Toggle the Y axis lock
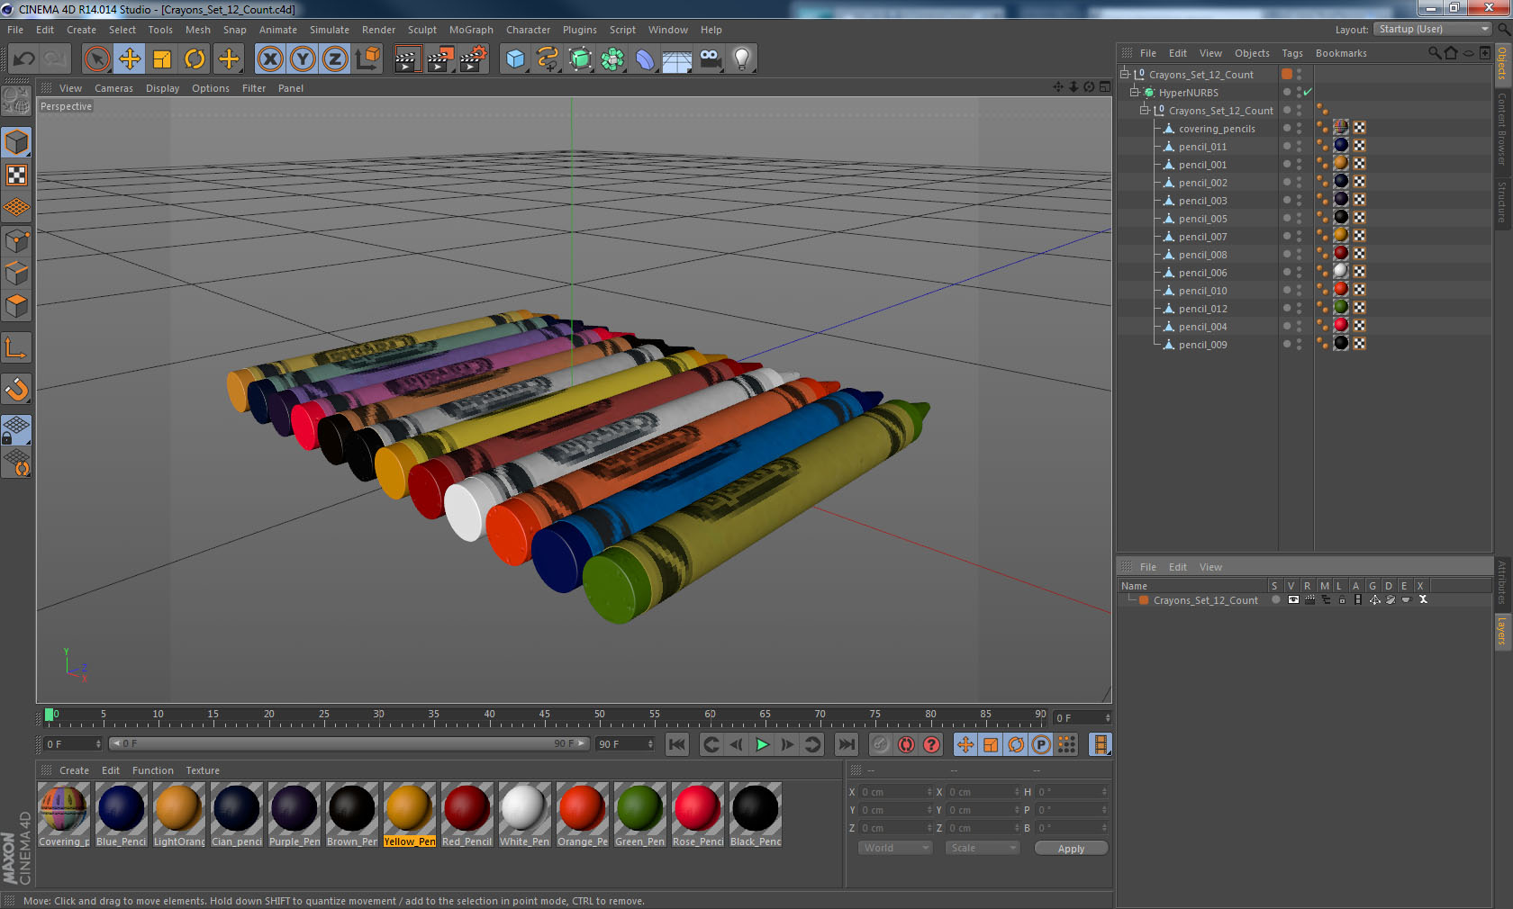The image size is (1513, 909). (x=303, y=59)
